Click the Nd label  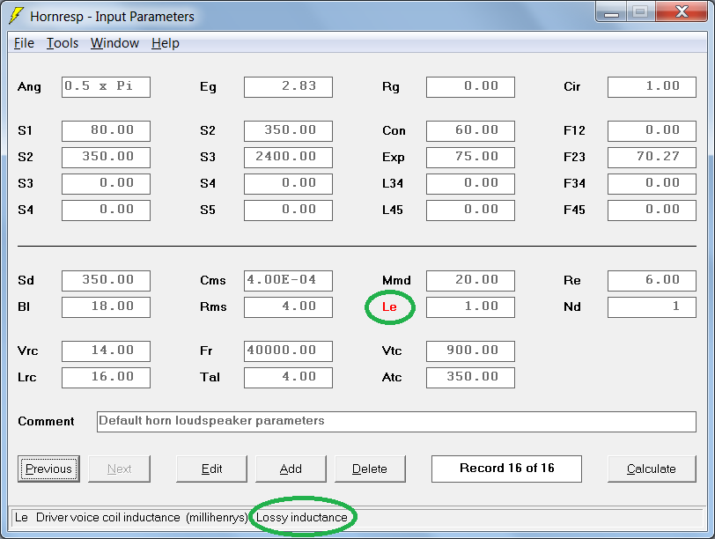(x=571, y=306)
